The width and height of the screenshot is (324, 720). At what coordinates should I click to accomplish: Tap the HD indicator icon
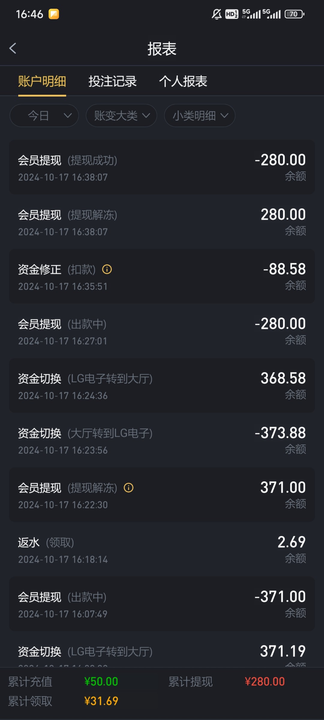232,14
